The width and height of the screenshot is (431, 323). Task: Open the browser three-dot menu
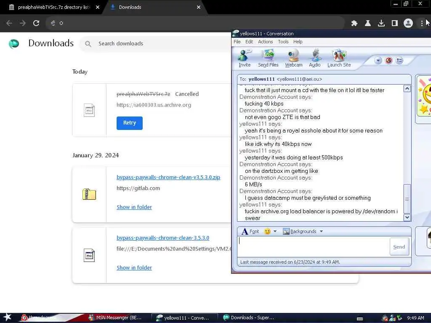click(x=422, y=23)
